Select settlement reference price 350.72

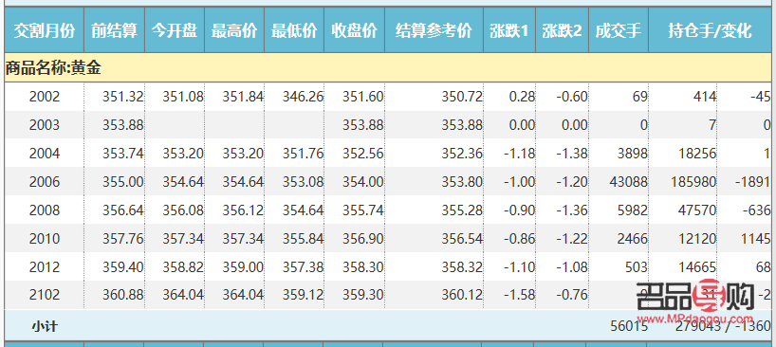[x=462, y=97]
